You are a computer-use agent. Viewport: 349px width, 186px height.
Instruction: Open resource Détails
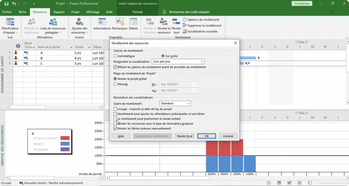click(133, 24)
